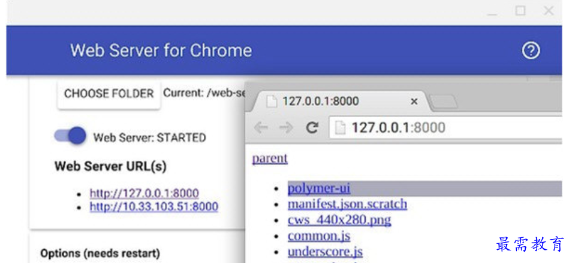Open the parent directory link

pos(270,158)
